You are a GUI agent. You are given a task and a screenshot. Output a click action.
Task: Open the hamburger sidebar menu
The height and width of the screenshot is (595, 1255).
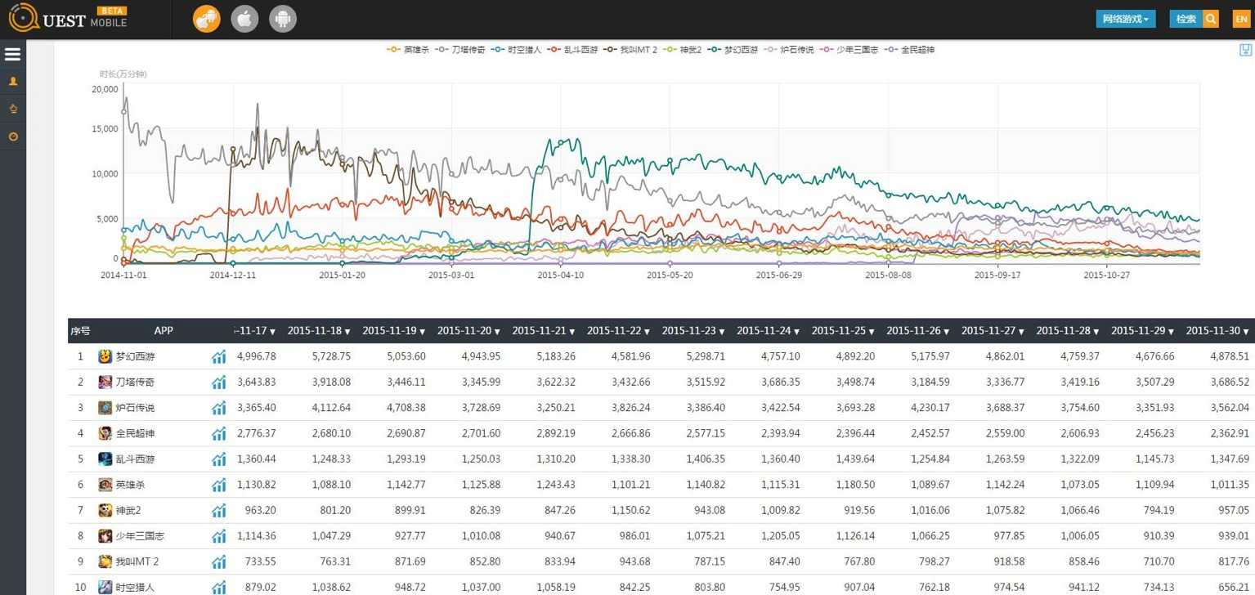pyautogui.click(x=12, y=55)
